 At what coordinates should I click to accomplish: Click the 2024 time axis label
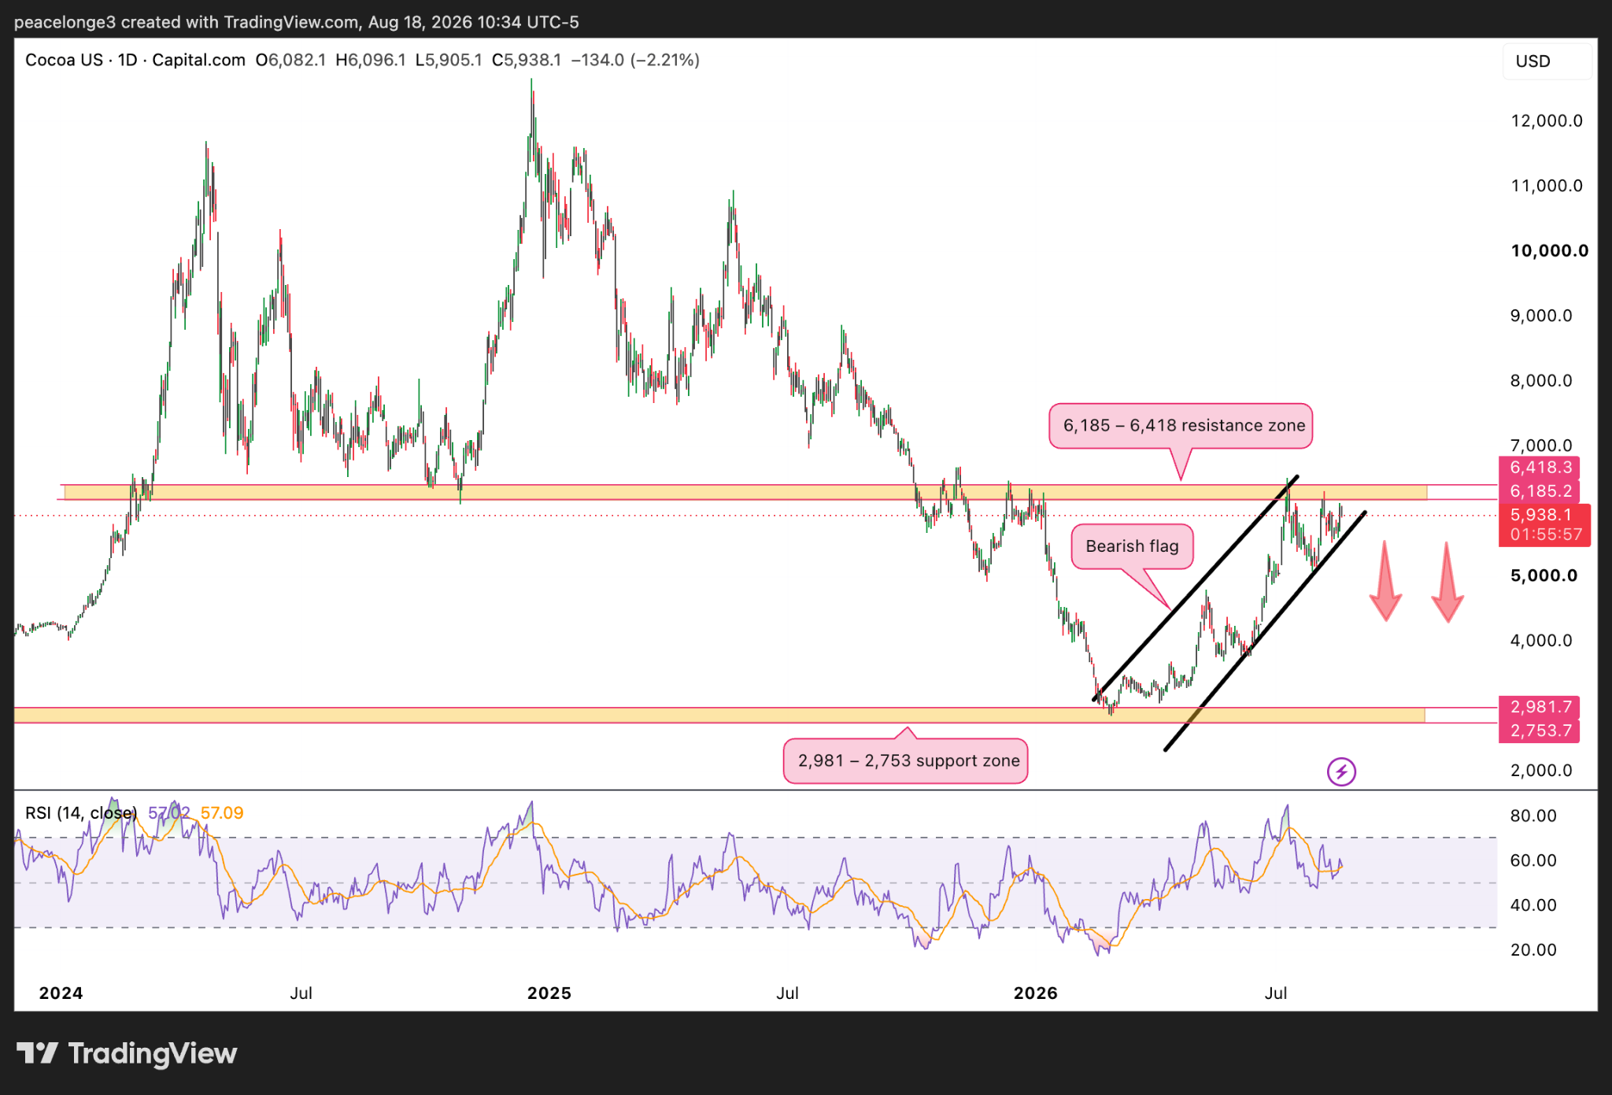pos(61,993)
